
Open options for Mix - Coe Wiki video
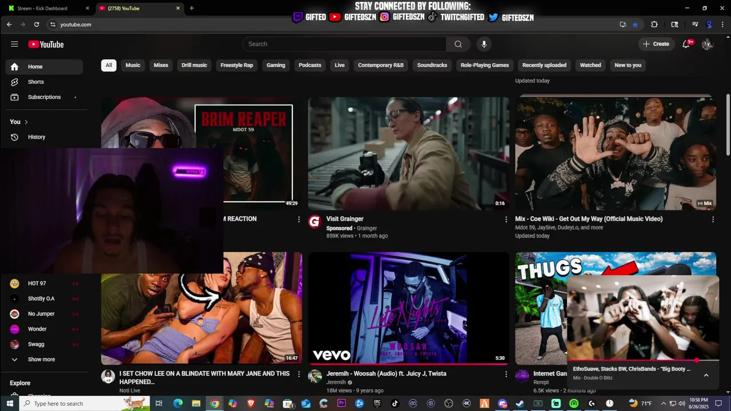(x=713, y=219)
